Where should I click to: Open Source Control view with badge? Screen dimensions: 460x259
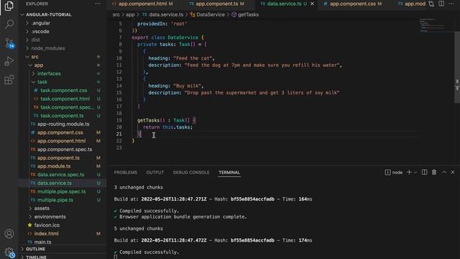9,43
